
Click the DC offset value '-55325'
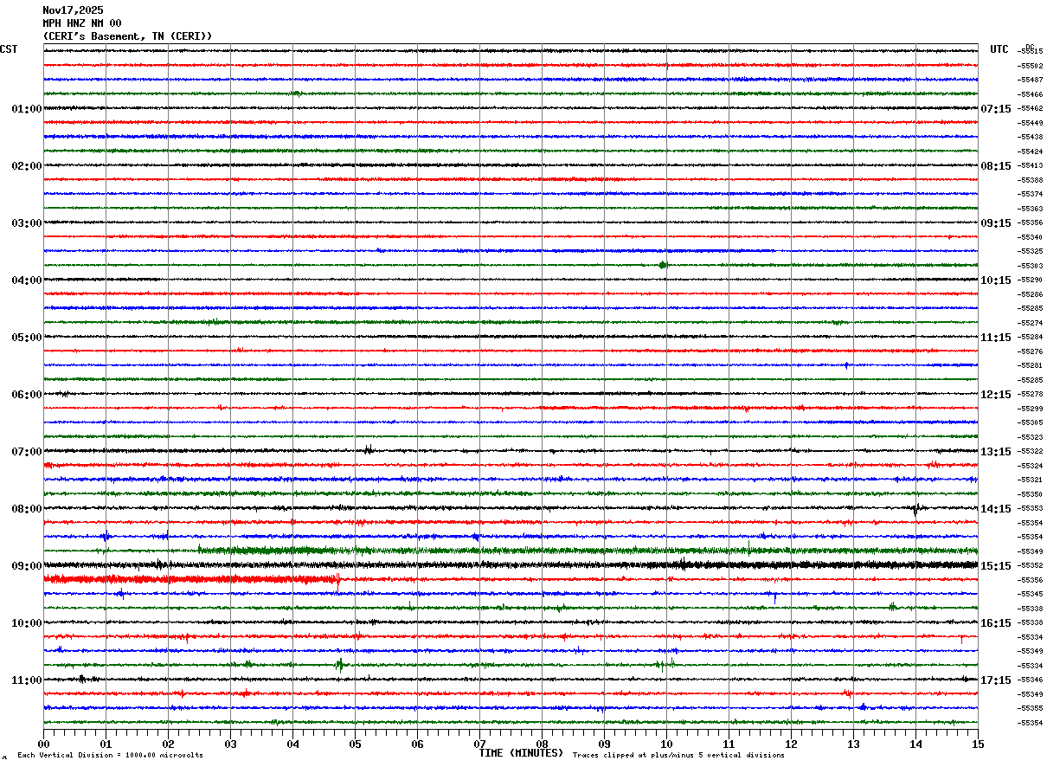(1030, 251)
